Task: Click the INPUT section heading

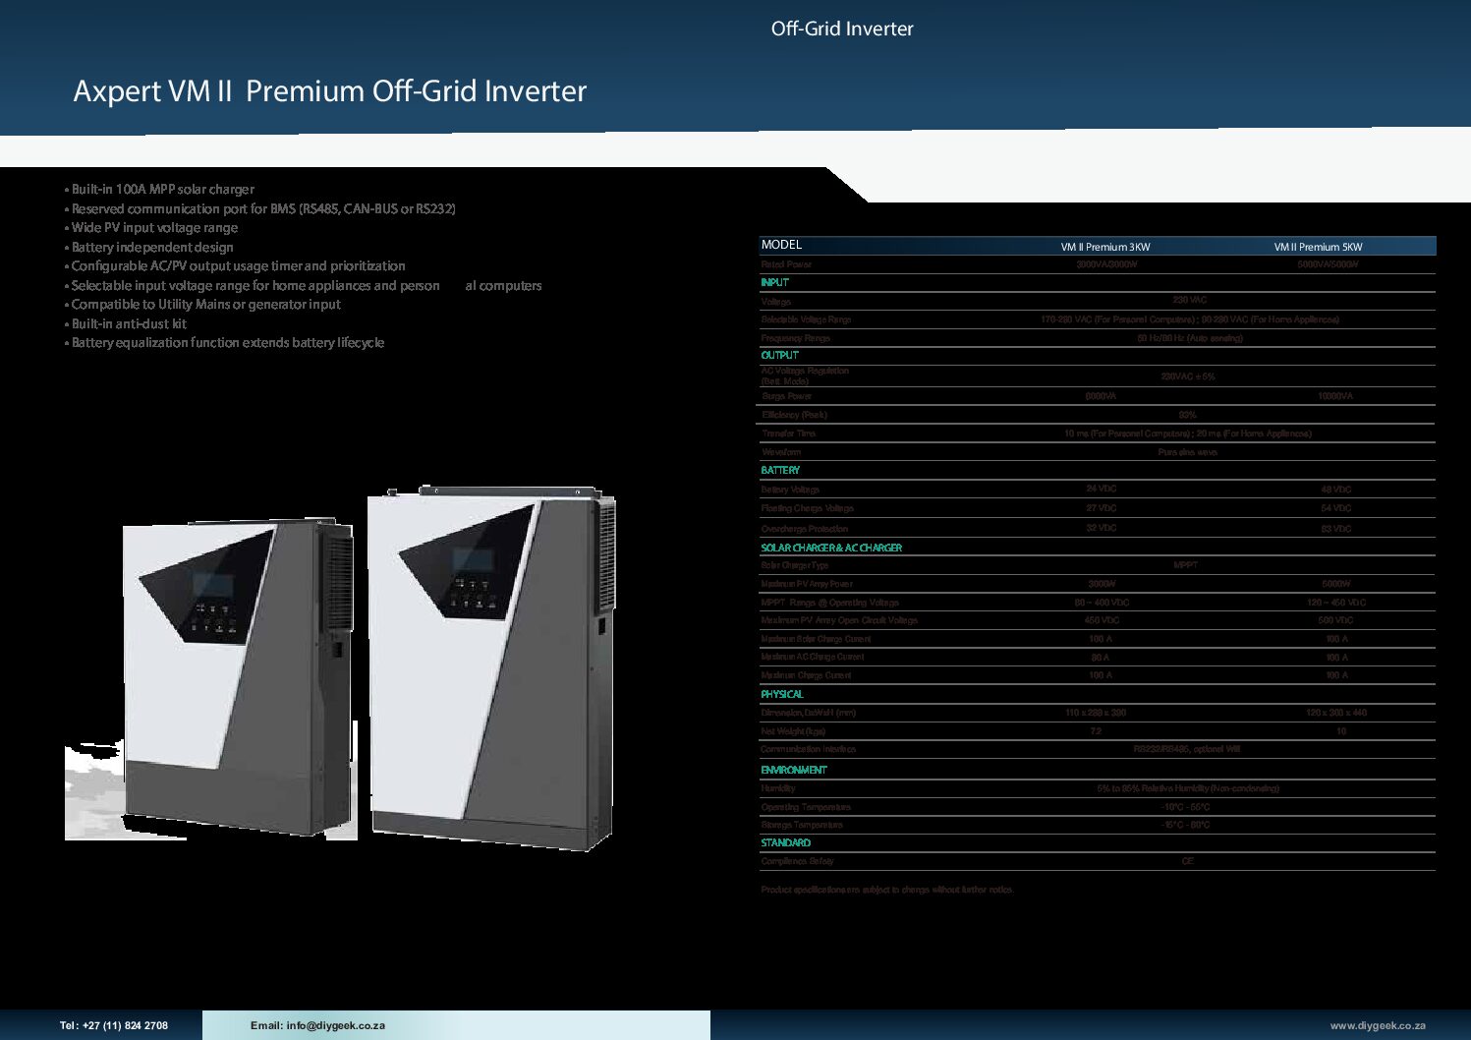Action: tap(774, 282)
